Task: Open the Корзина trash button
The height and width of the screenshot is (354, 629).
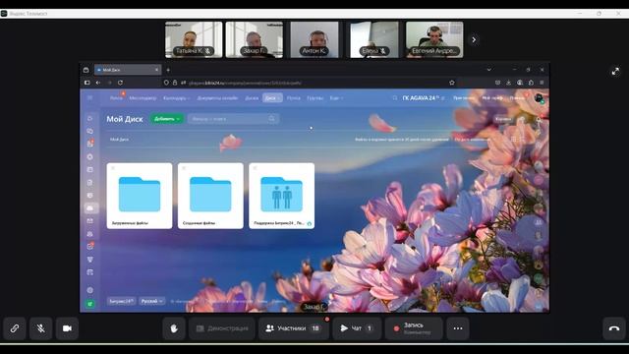Action: pyautogui.click(x=503, y=119)
